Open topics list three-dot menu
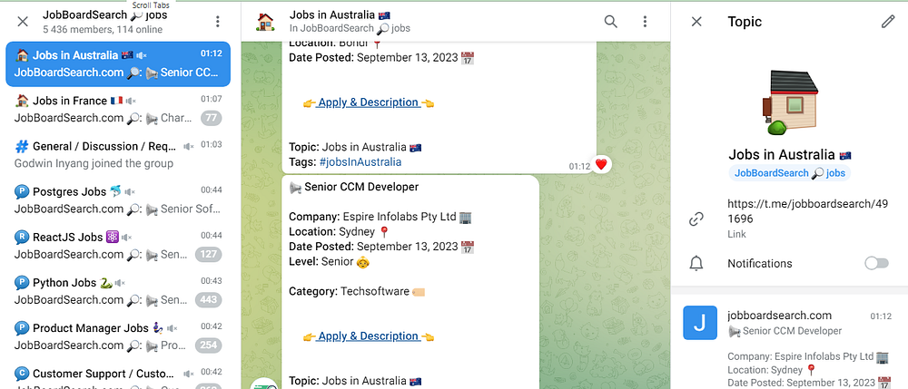 tap(218, 22)
